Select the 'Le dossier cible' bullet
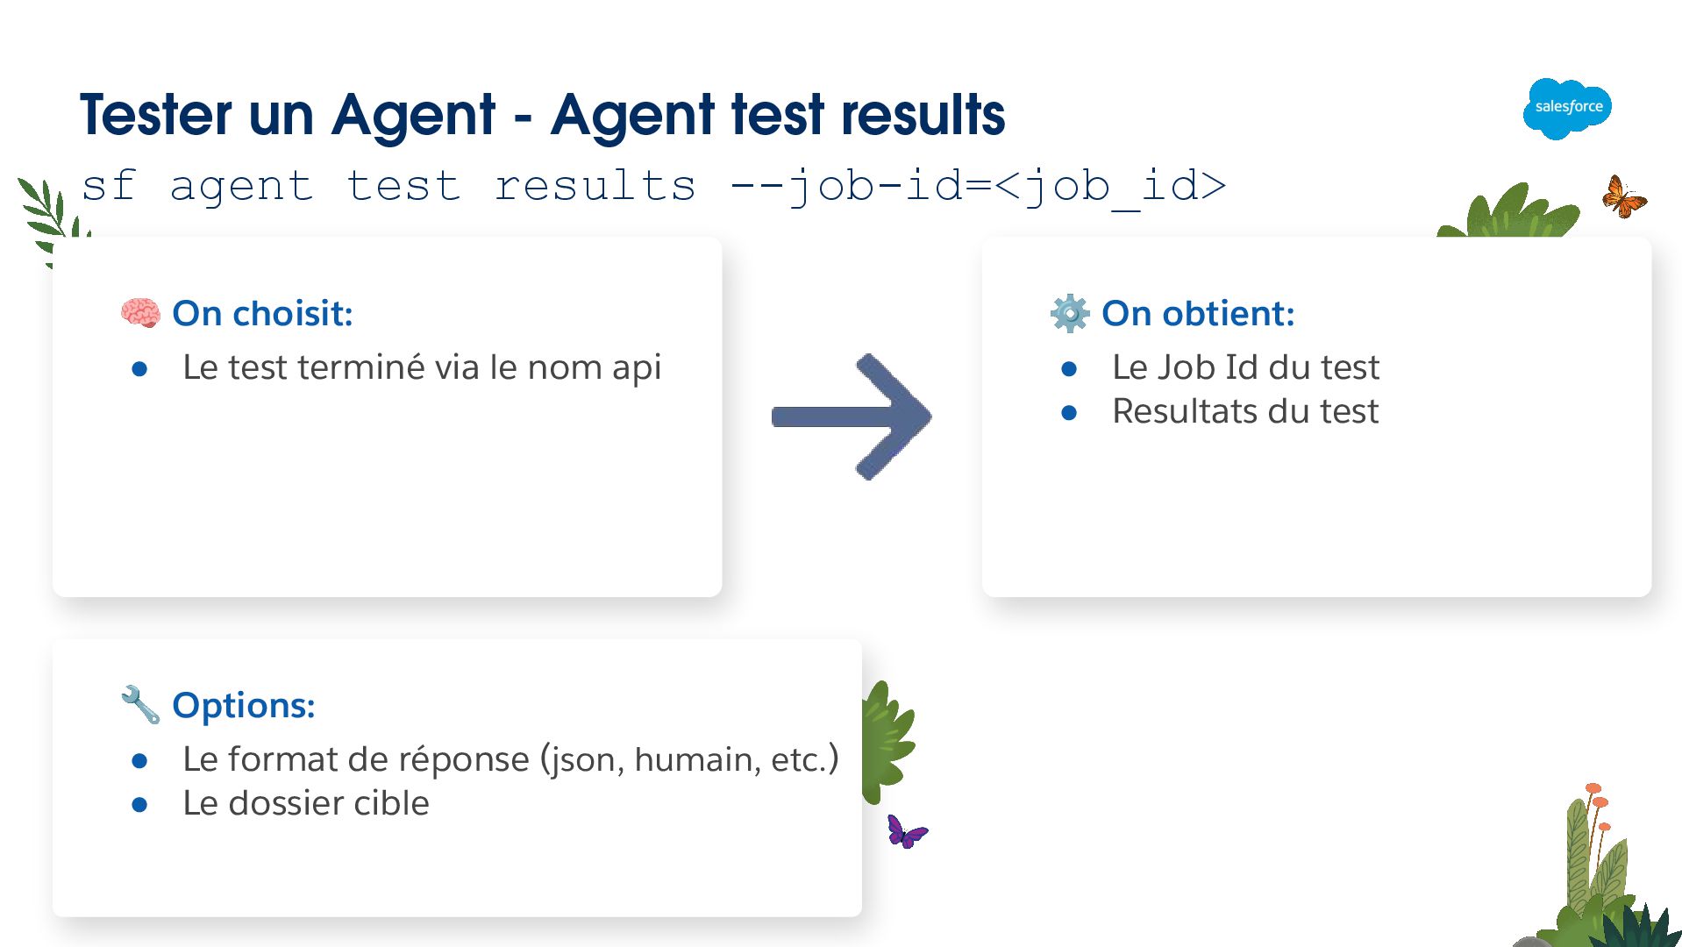This screenshot has height=947, width=1682. (305, 803)
